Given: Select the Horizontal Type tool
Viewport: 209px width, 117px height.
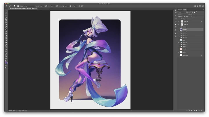Looking at the screenshot, I should (6, 47).
